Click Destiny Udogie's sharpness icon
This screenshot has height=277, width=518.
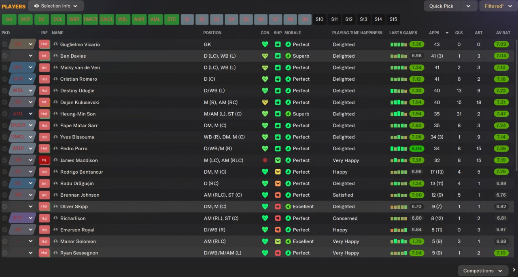tap(278, 90)
